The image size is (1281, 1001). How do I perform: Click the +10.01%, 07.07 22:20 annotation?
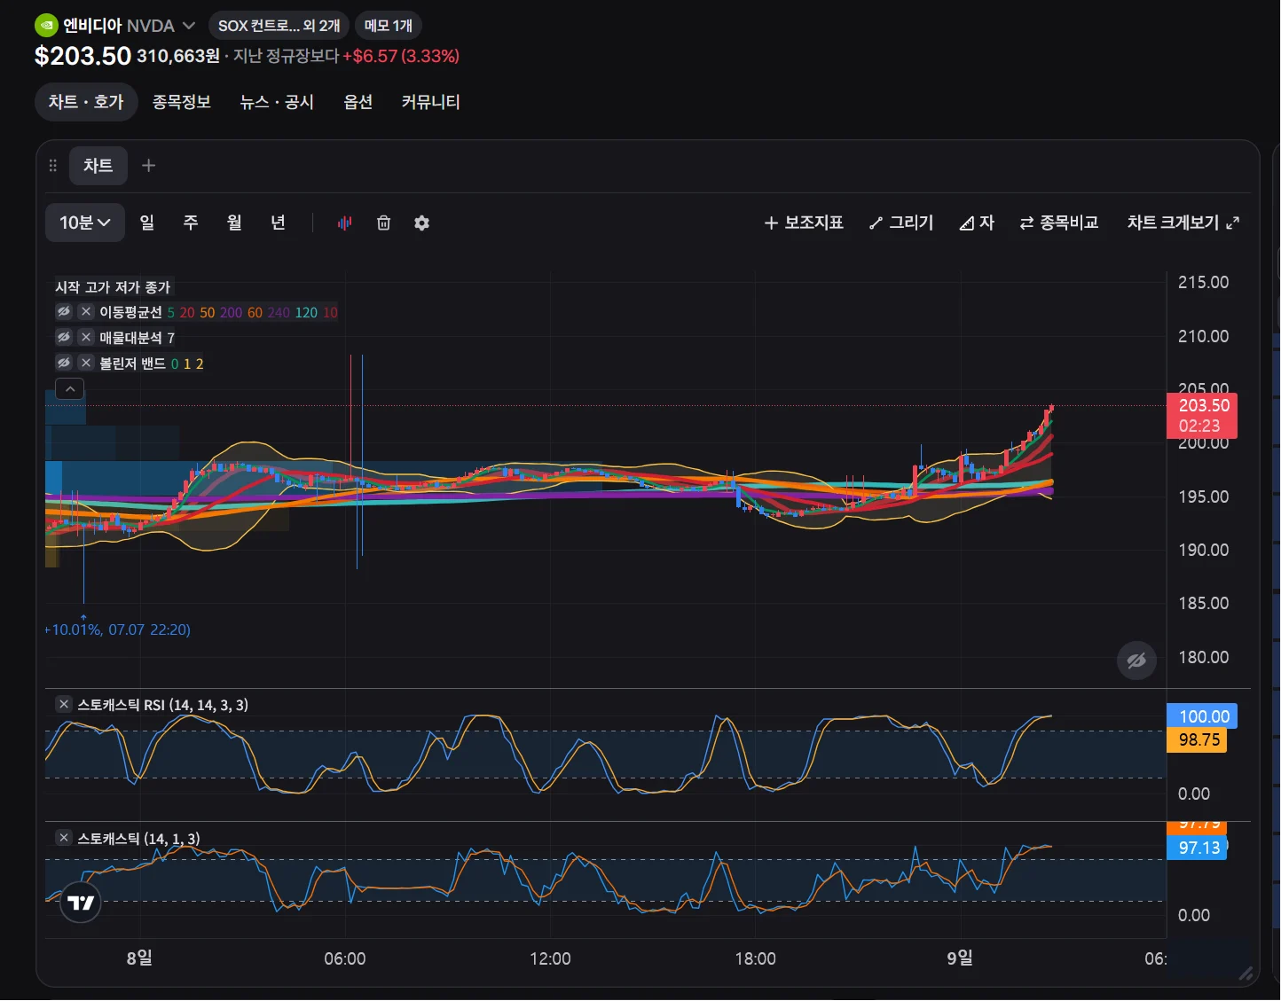click(119, 630)
